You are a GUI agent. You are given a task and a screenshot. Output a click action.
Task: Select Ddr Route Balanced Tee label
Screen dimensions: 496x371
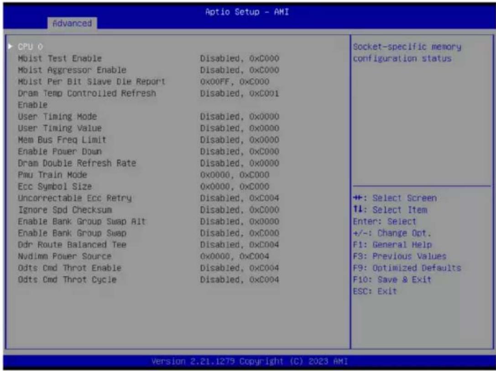point(72,244)
